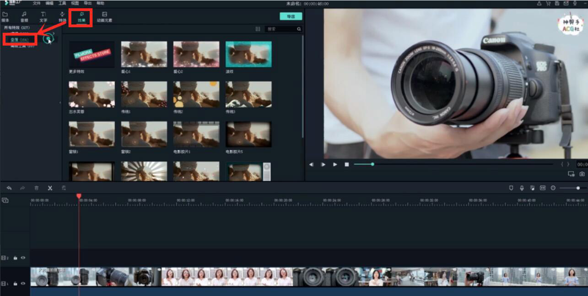Toggle visibility eye on video track 2
This screenshot has height=296, width=588.
23,258
